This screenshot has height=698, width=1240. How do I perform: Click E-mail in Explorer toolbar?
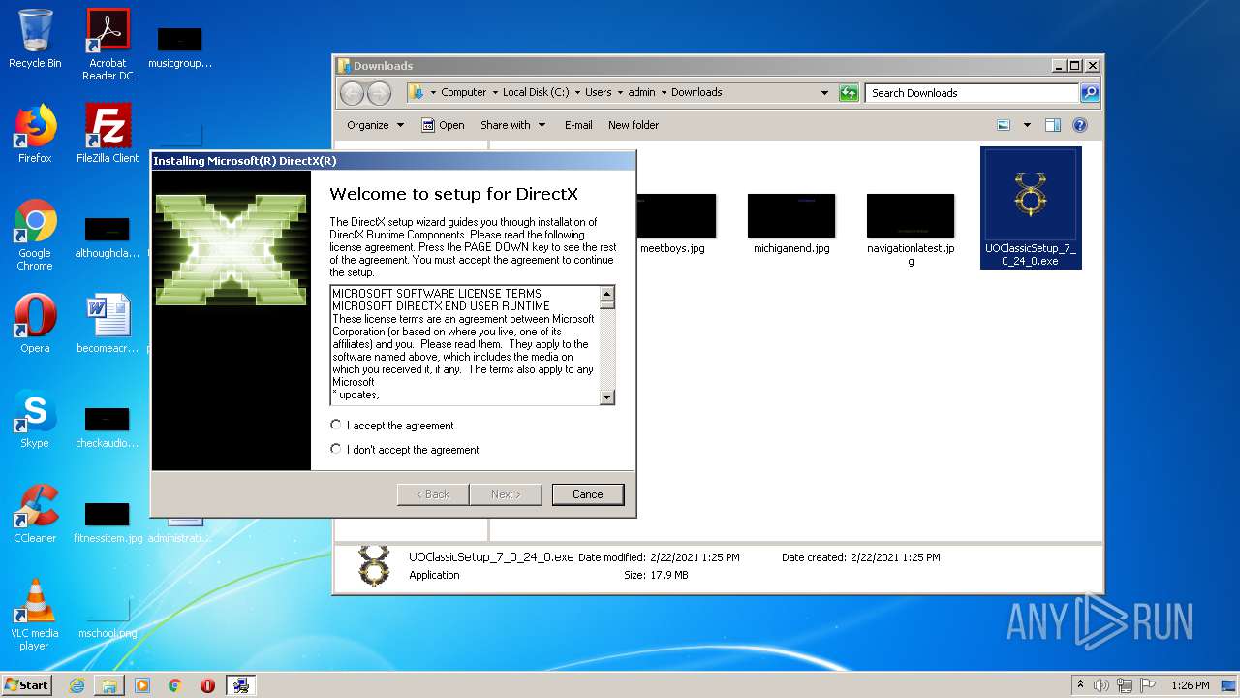point(578,125)
